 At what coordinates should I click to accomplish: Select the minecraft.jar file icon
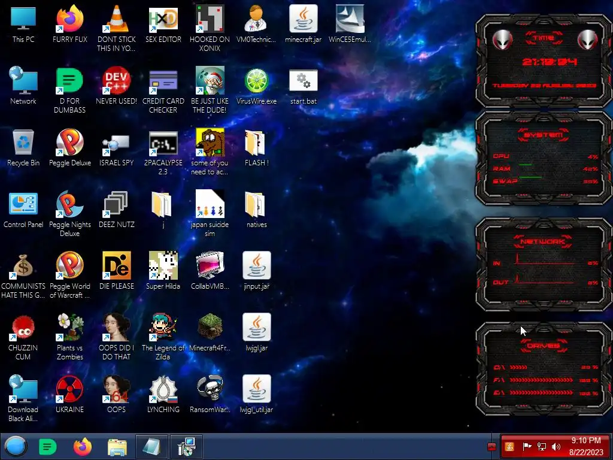[303, 23]
